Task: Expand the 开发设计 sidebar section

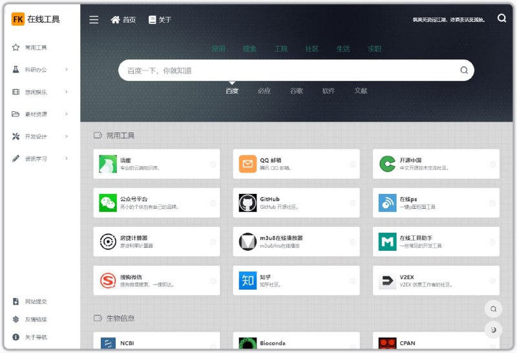Action: 40,136
